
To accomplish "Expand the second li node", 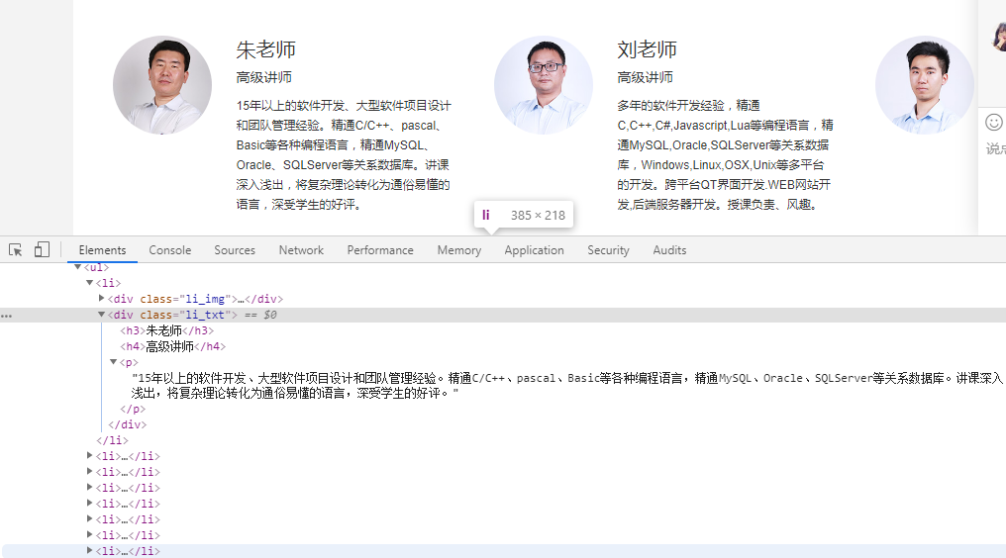I will click(90, 455).
